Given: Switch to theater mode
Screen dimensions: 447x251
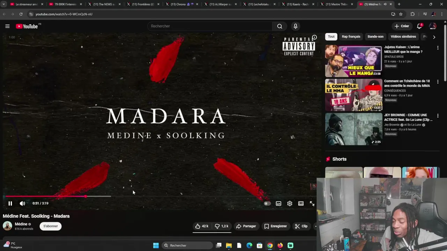Looking at the screenshot, I should tap(301, 204).
